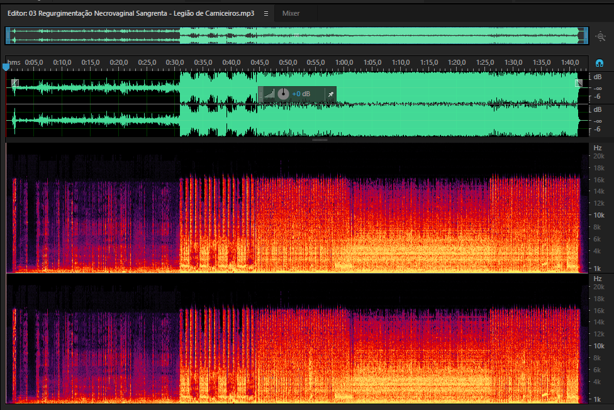614x410 pixels.
Task: Click the zoom out full magnifier icon
Action: click(601, 36)
